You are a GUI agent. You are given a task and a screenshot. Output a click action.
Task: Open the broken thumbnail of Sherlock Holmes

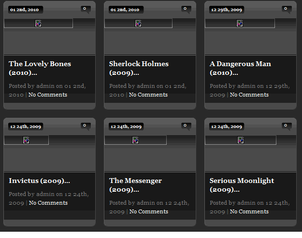pyautogui.click(x=138, y=23)
